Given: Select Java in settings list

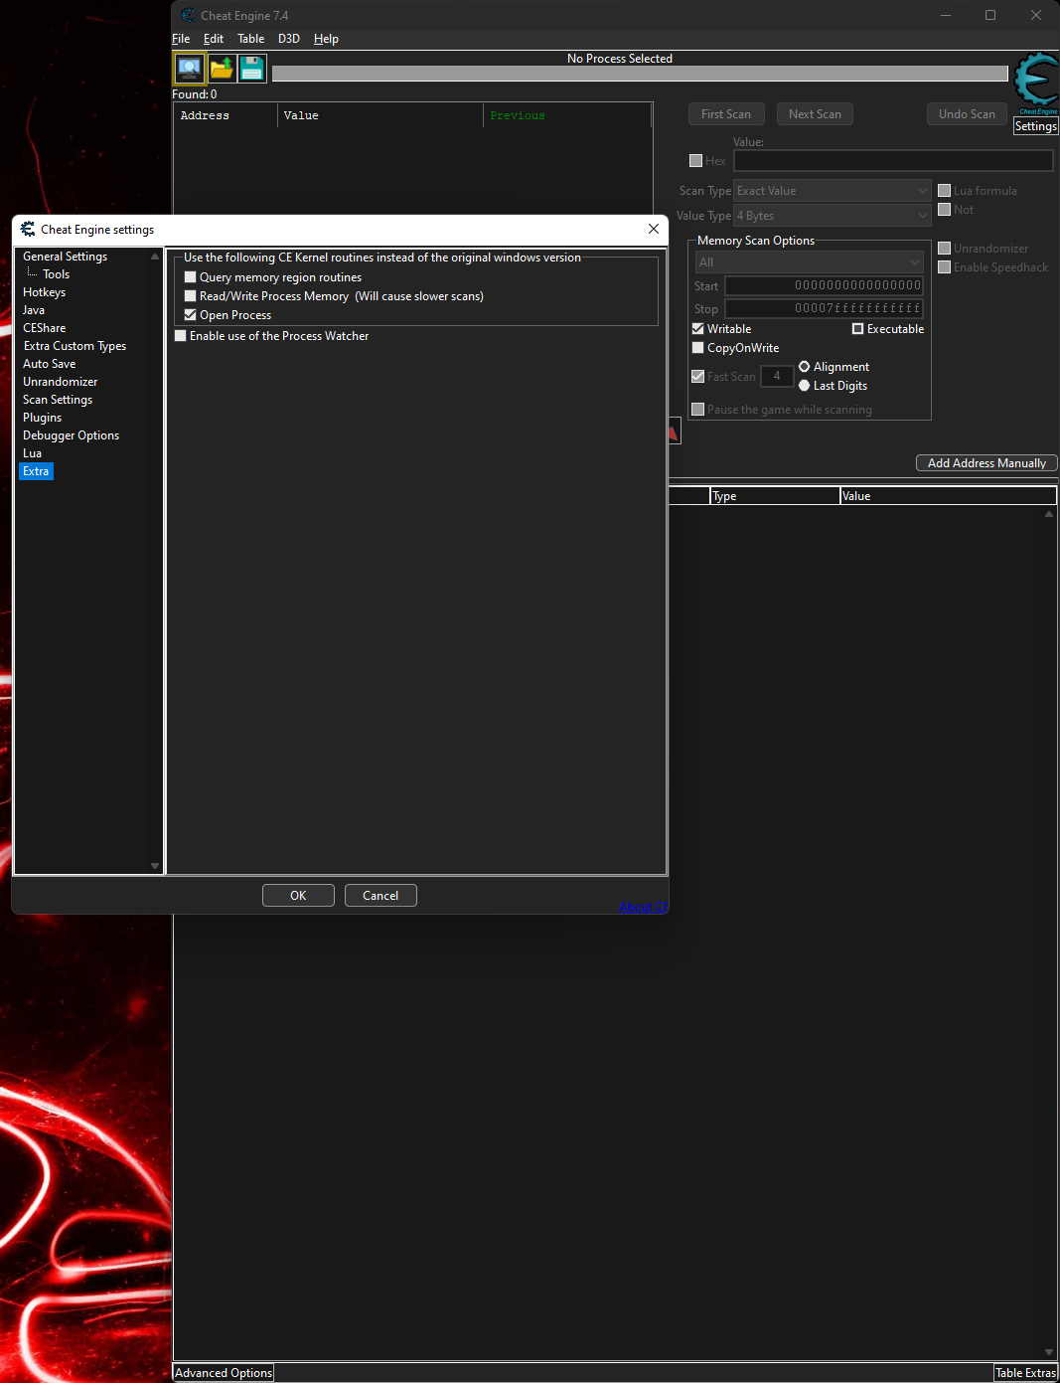Looking at the screenshot, I should [34, 310].
